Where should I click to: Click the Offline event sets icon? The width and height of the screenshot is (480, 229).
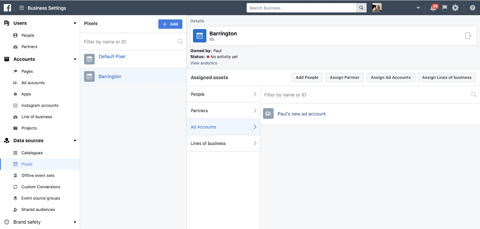[15, 176]
